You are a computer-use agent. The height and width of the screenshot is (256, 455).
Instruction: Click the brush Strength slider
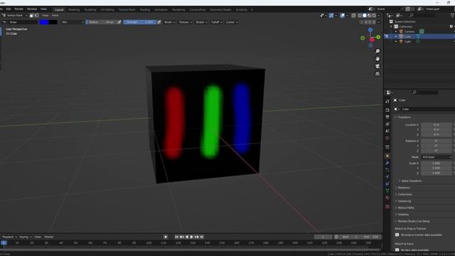[x=140, y=22]
